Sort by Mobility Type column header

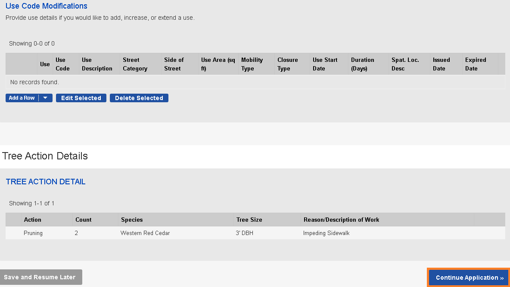[252, 64]
